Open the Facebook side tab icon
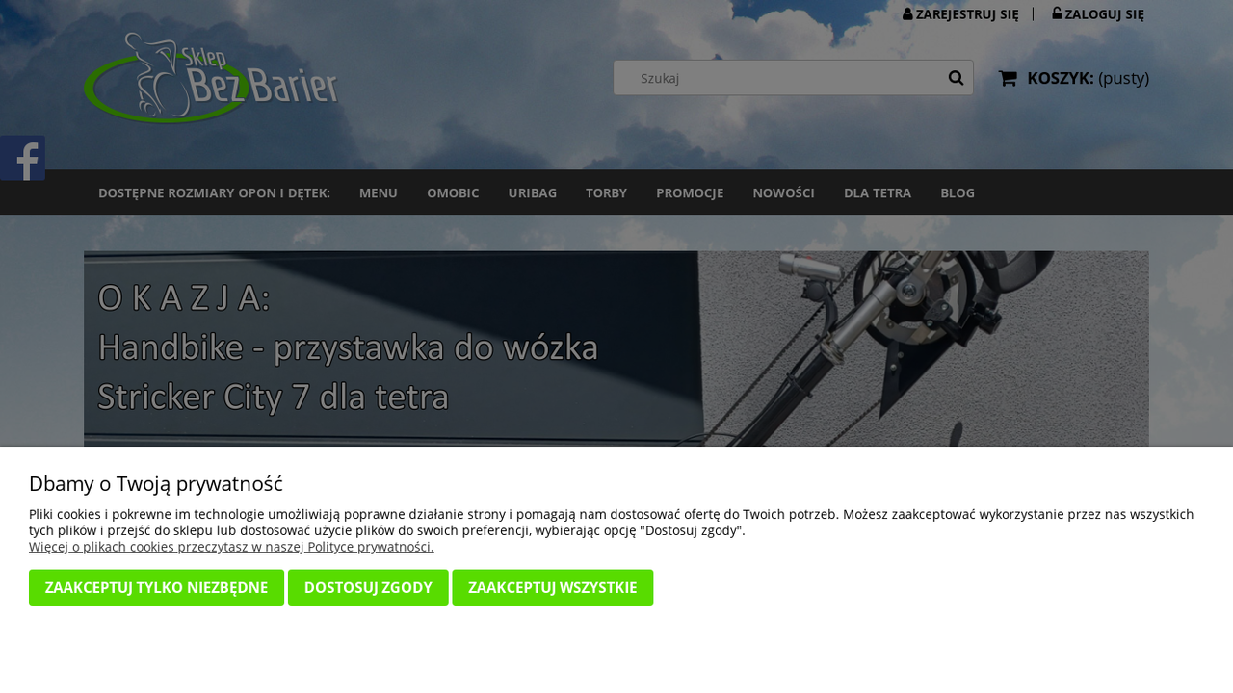The height and width of the screenshot is (693, 1233). click(x=22, y=158)
